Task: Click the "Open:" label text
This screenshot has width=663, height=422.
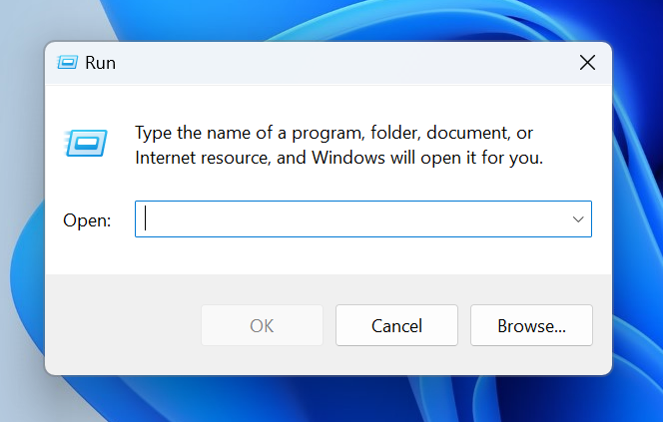Action: 86,220
